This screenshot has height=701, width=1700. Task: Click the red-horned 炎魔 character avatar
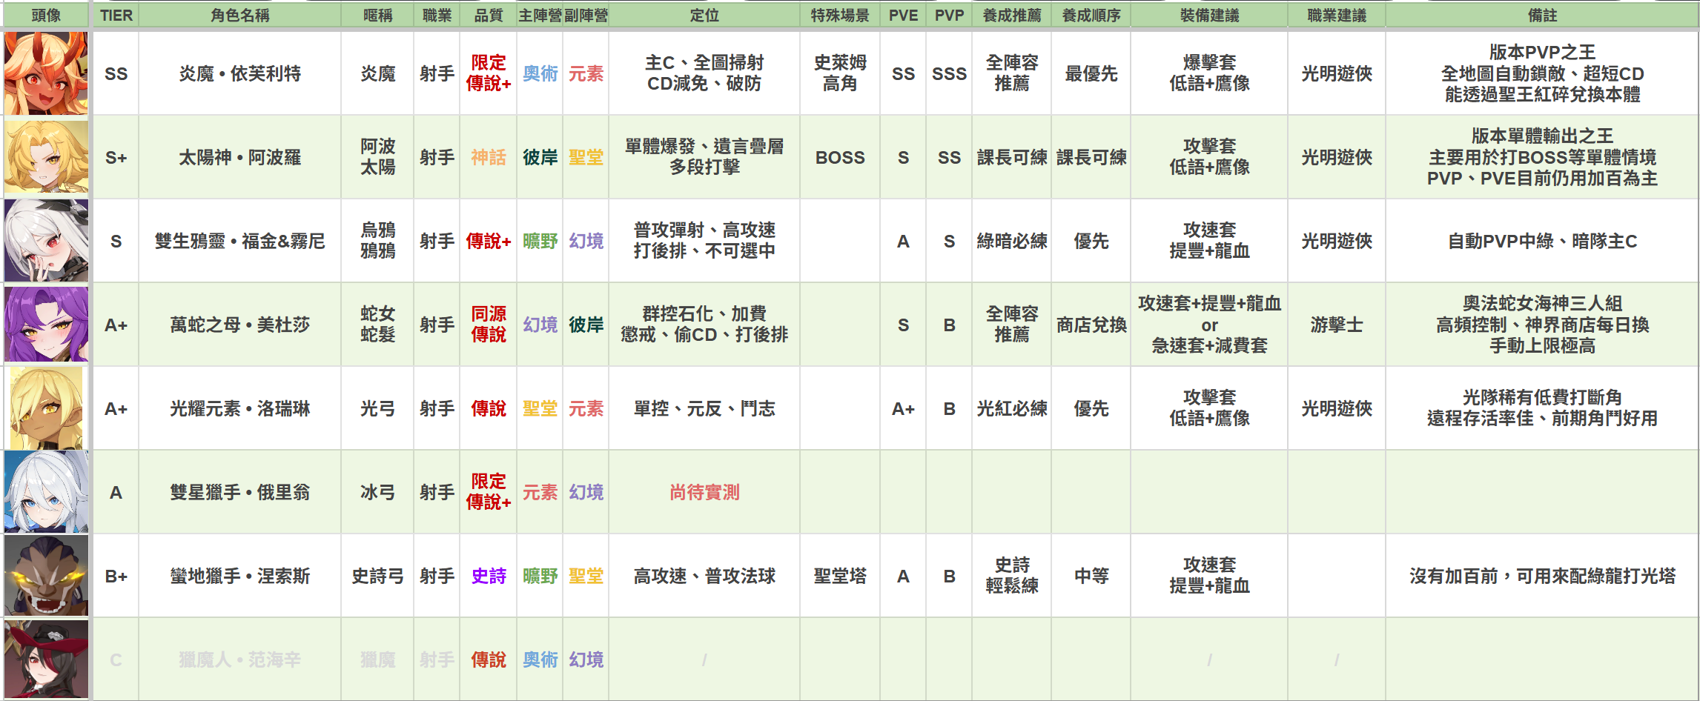click(x=46, y=73)
